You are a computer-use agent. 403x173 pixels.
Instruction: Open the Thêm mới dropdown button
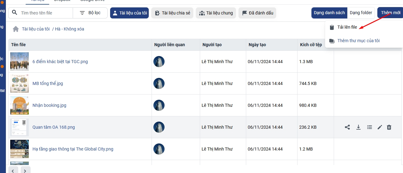[390, 13]
